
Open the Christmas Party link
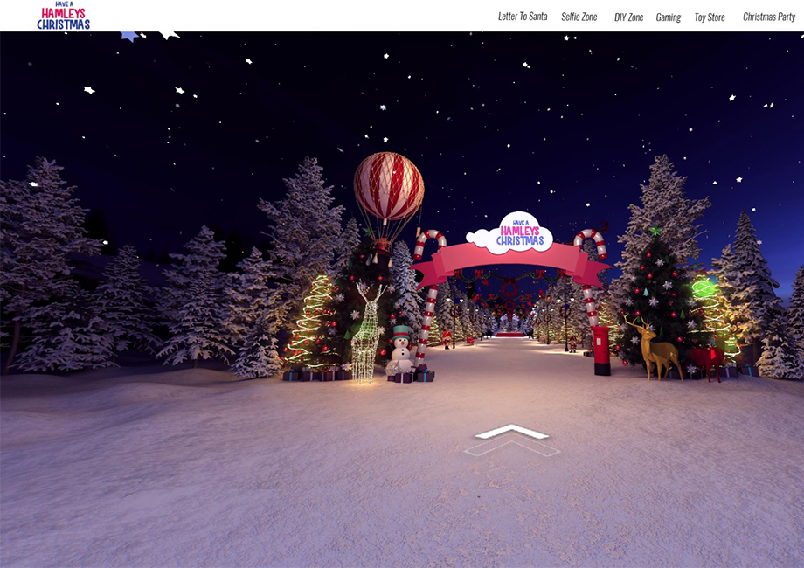point(769,17)
